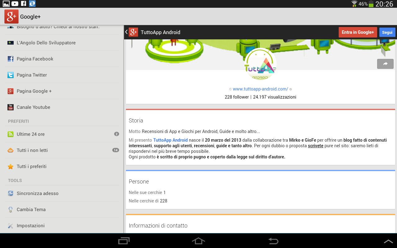Tap the clock showing 20:26

384,4
